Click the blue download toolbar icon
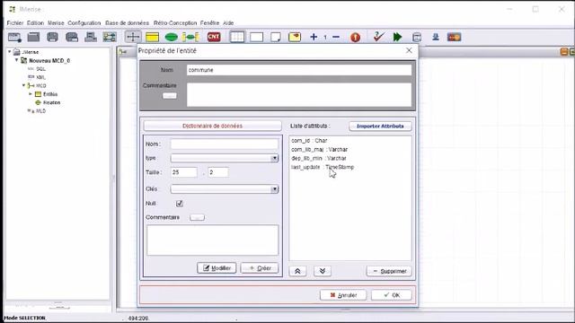575x323 pixels. click(436, 37)
